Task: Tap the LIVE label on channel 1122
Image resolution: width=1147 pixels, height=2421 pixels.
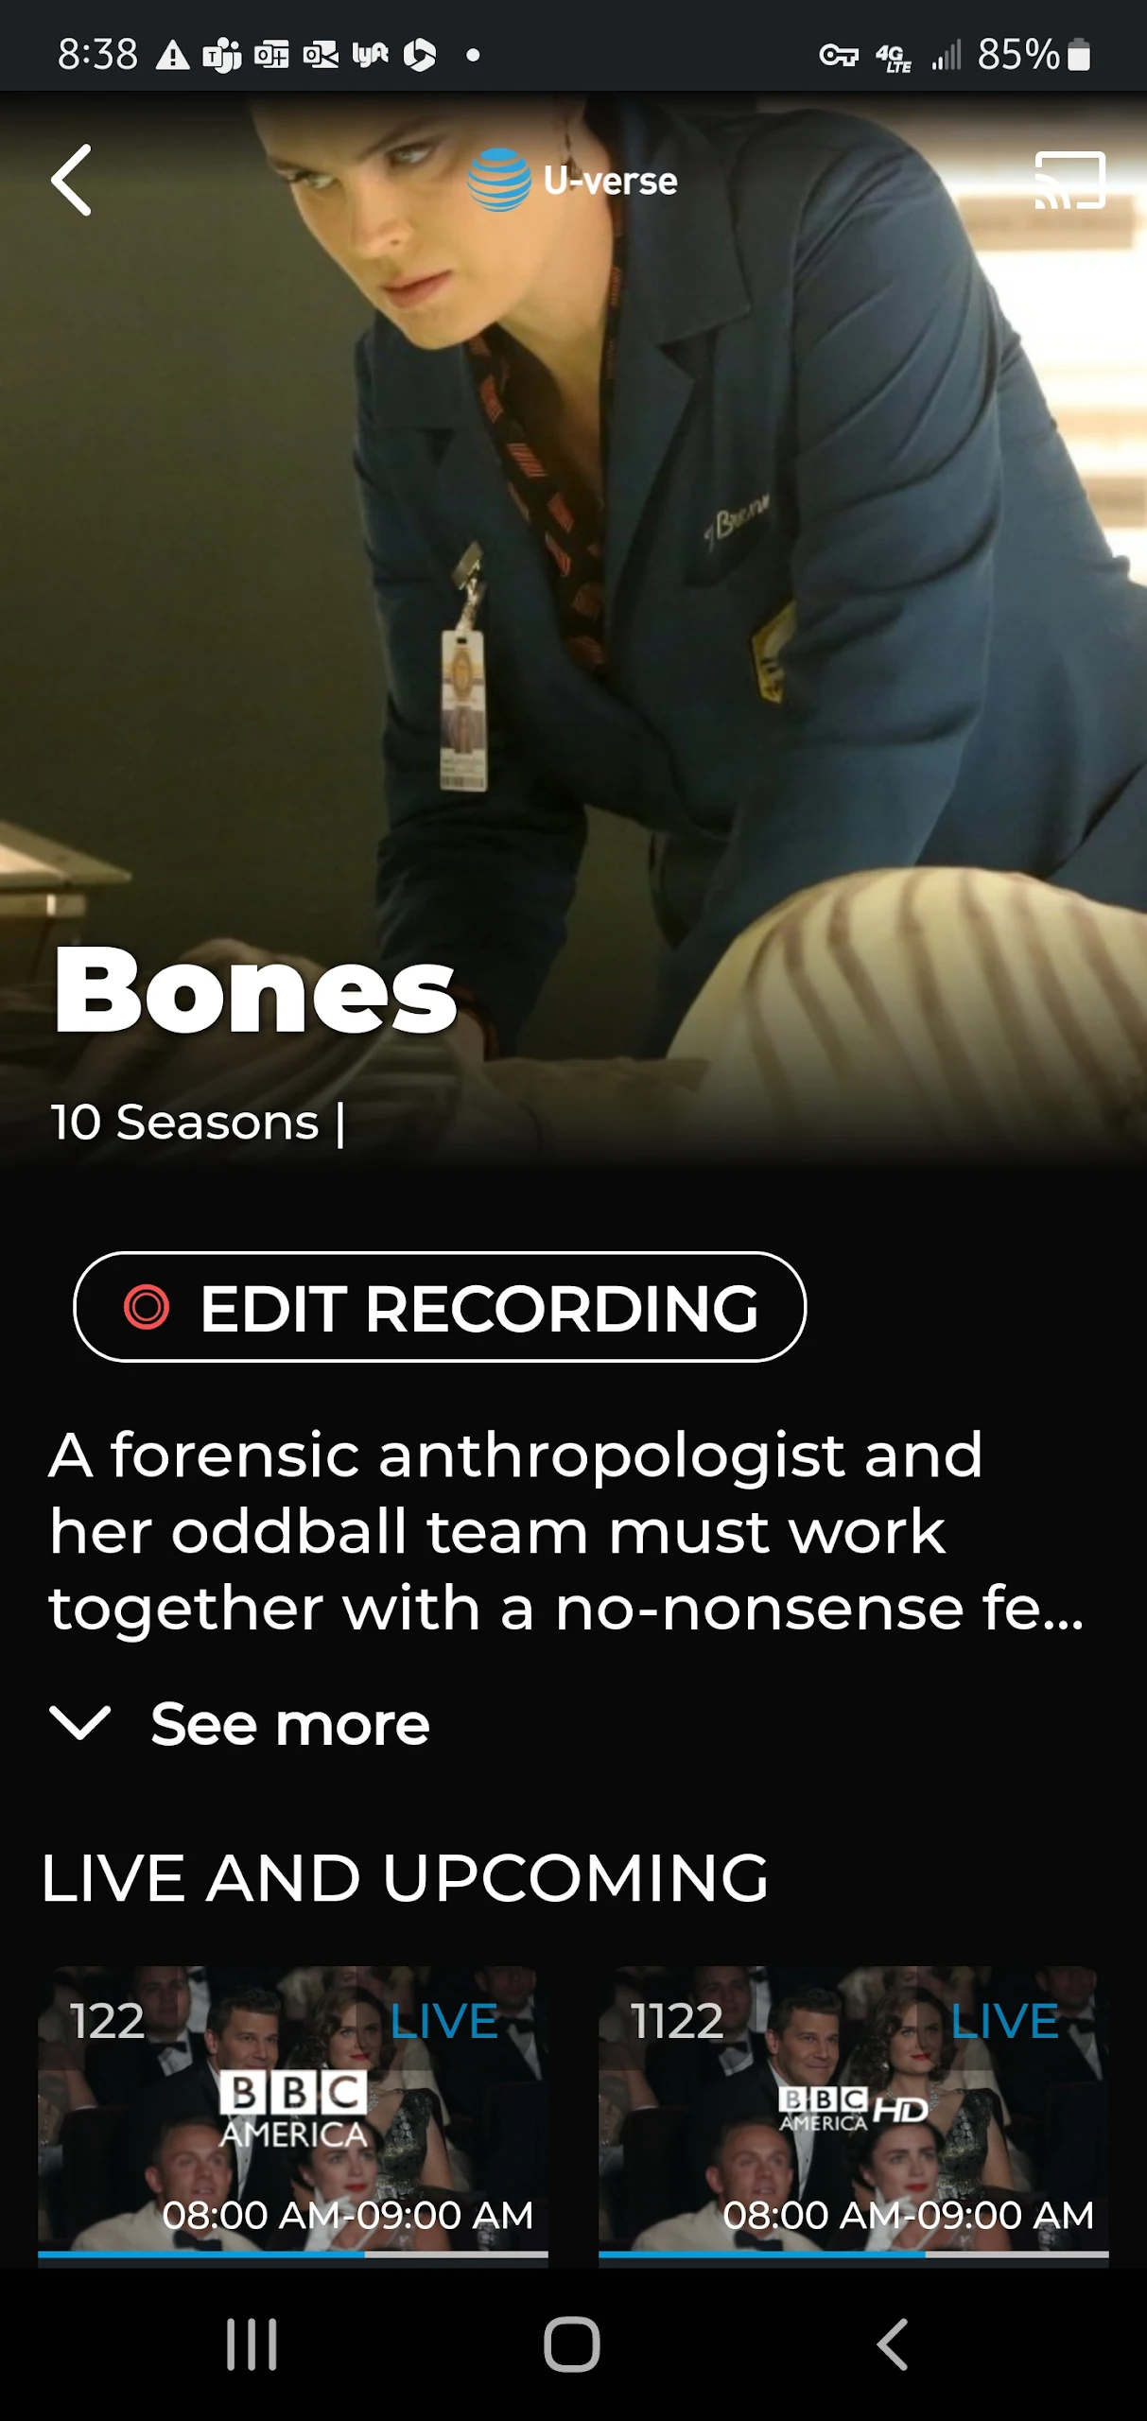Action: [1004, 2022]
